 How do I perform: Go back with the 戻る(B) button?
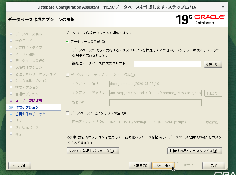(140, 166)
